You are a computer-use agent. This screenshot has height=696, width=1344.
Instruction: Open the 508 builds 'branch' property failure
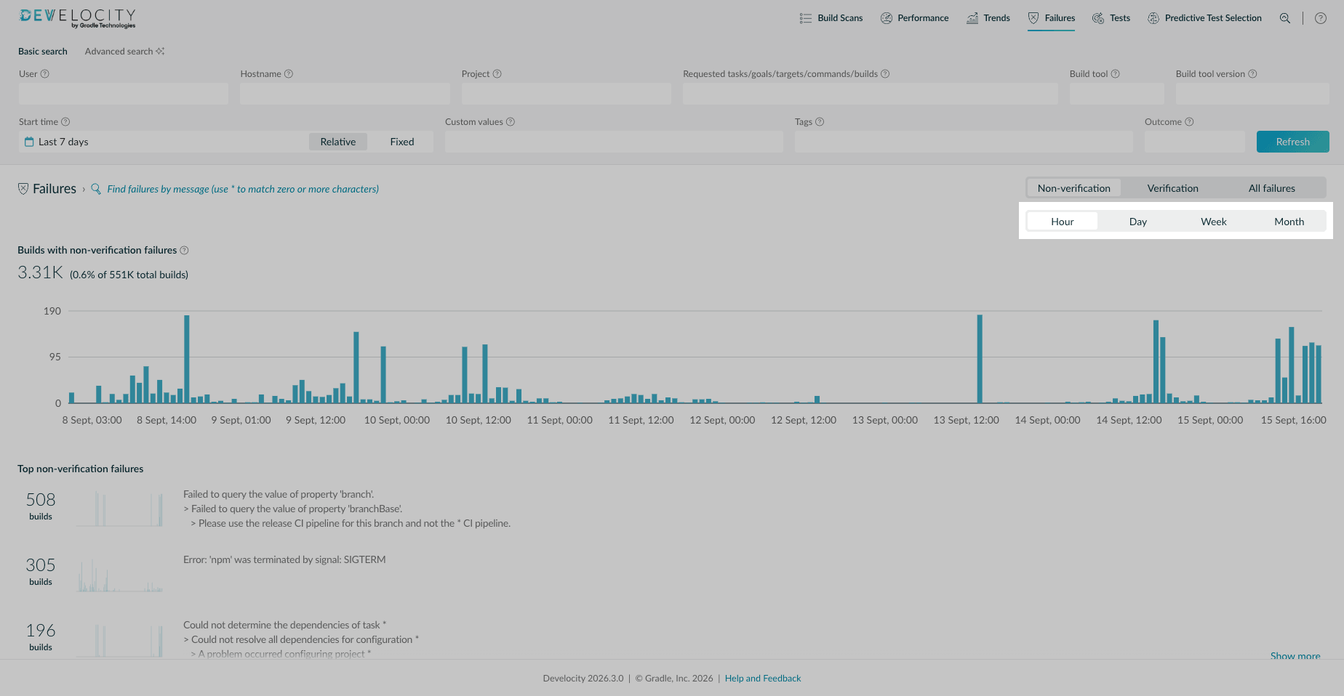pyautogui.click(x=347, y=509)
